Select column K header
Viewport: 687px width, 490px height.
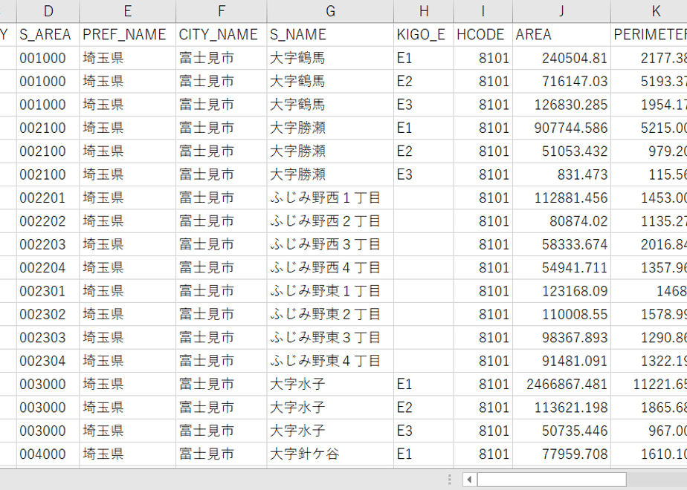coord(649,11)
